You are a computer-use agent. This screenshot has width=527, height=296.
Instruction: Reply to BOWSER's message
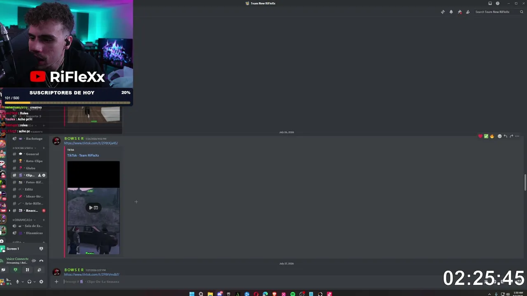pos(505,136)
